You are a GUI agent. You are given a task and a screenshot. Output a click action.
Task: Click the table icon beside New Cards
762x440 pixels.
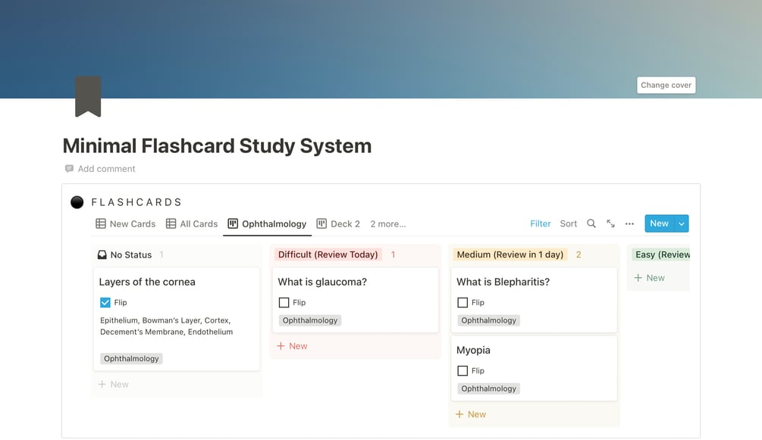tap(101, 223)
